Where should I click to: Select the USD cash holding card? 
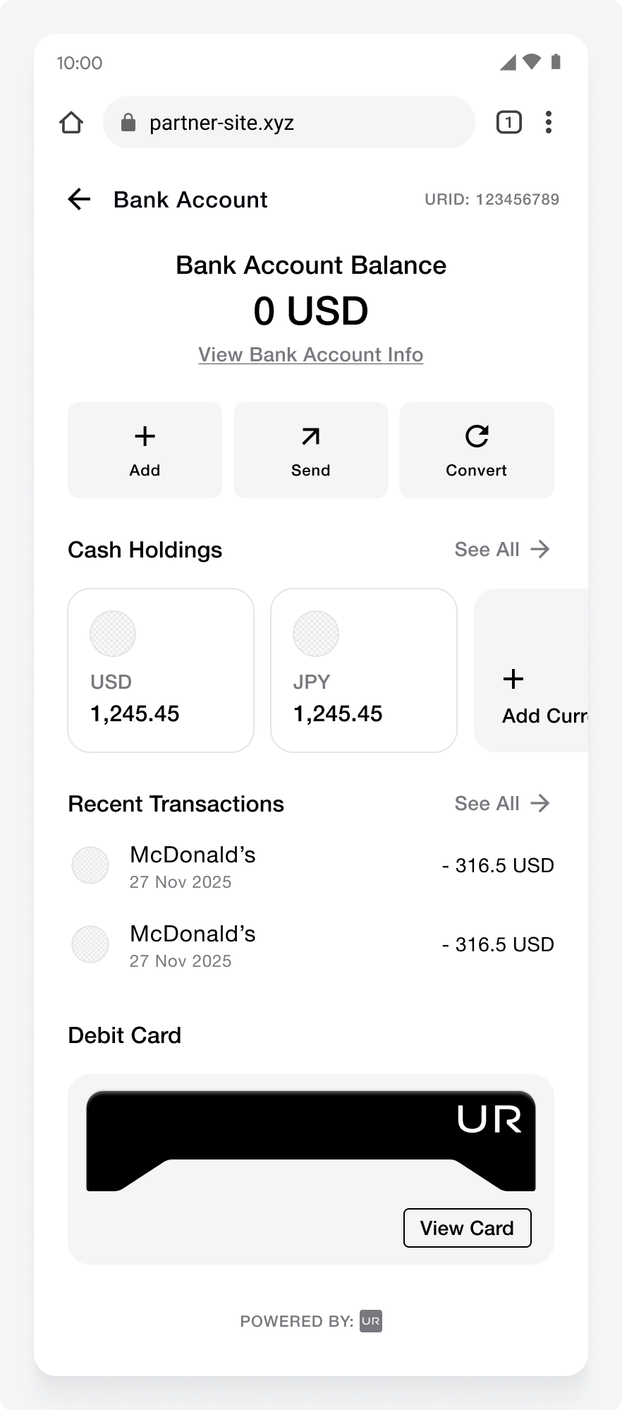click(x=161, y=670)
